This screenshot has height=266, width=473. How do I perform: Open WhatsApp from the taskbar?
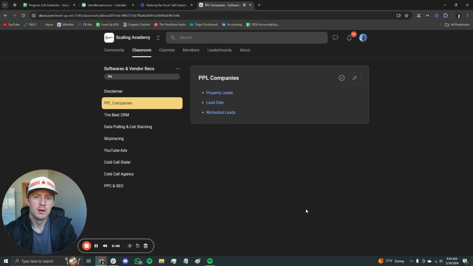click(137, 261)
